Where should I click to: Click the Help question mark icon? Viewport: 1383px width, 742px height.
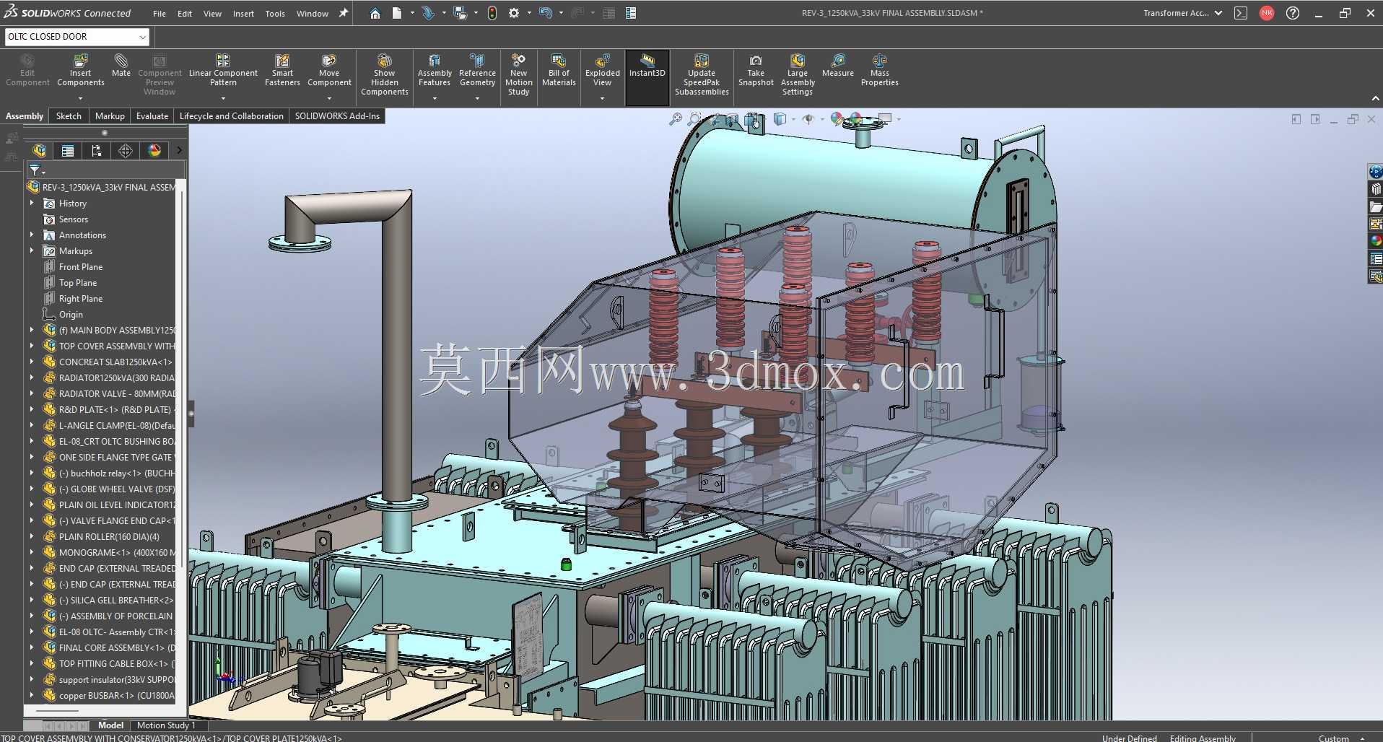[1293, 13]
